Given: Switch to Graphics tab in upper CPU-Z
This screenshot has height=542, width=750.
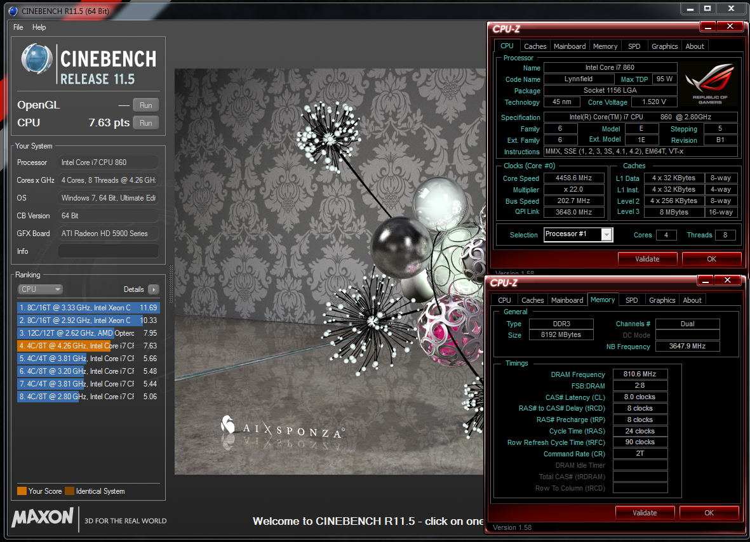Looking at the screenshot, I should [664, 46].
